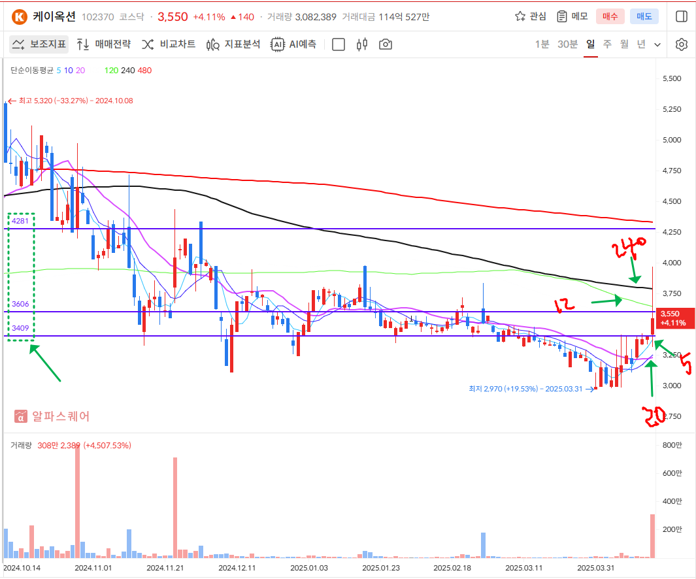This screenshot has width=696, height=579.
Task: Toggle the side panel layout icon
Action: click(681, 16)
